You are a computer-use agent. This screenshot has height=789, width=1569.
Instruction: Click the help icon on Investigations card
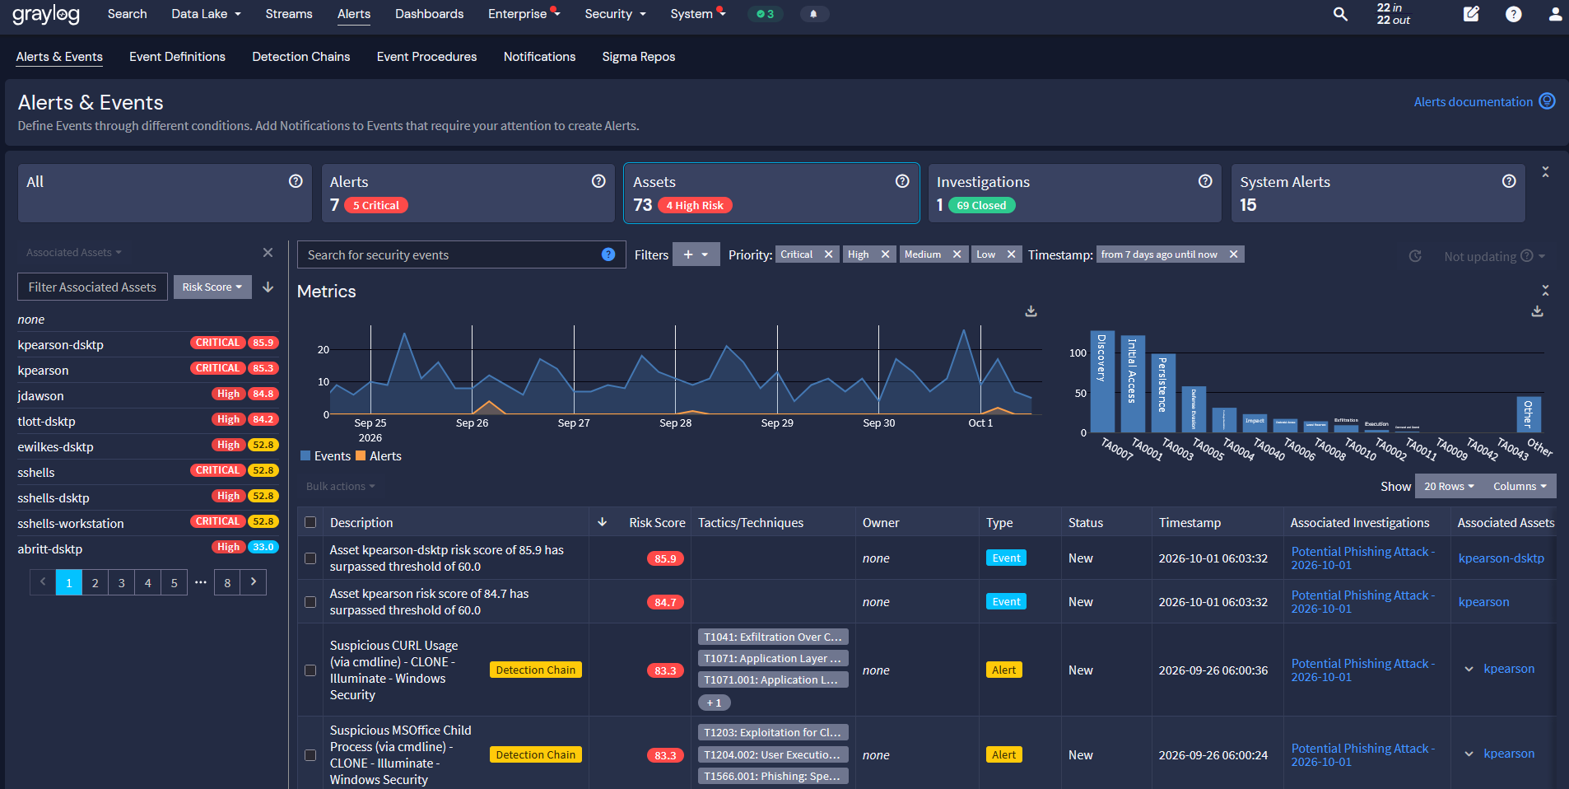[1205, 181]
